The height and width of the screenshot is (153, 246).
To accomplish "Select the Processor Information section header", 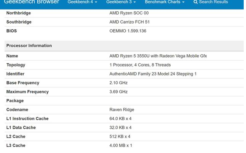I will coord(29,46).
